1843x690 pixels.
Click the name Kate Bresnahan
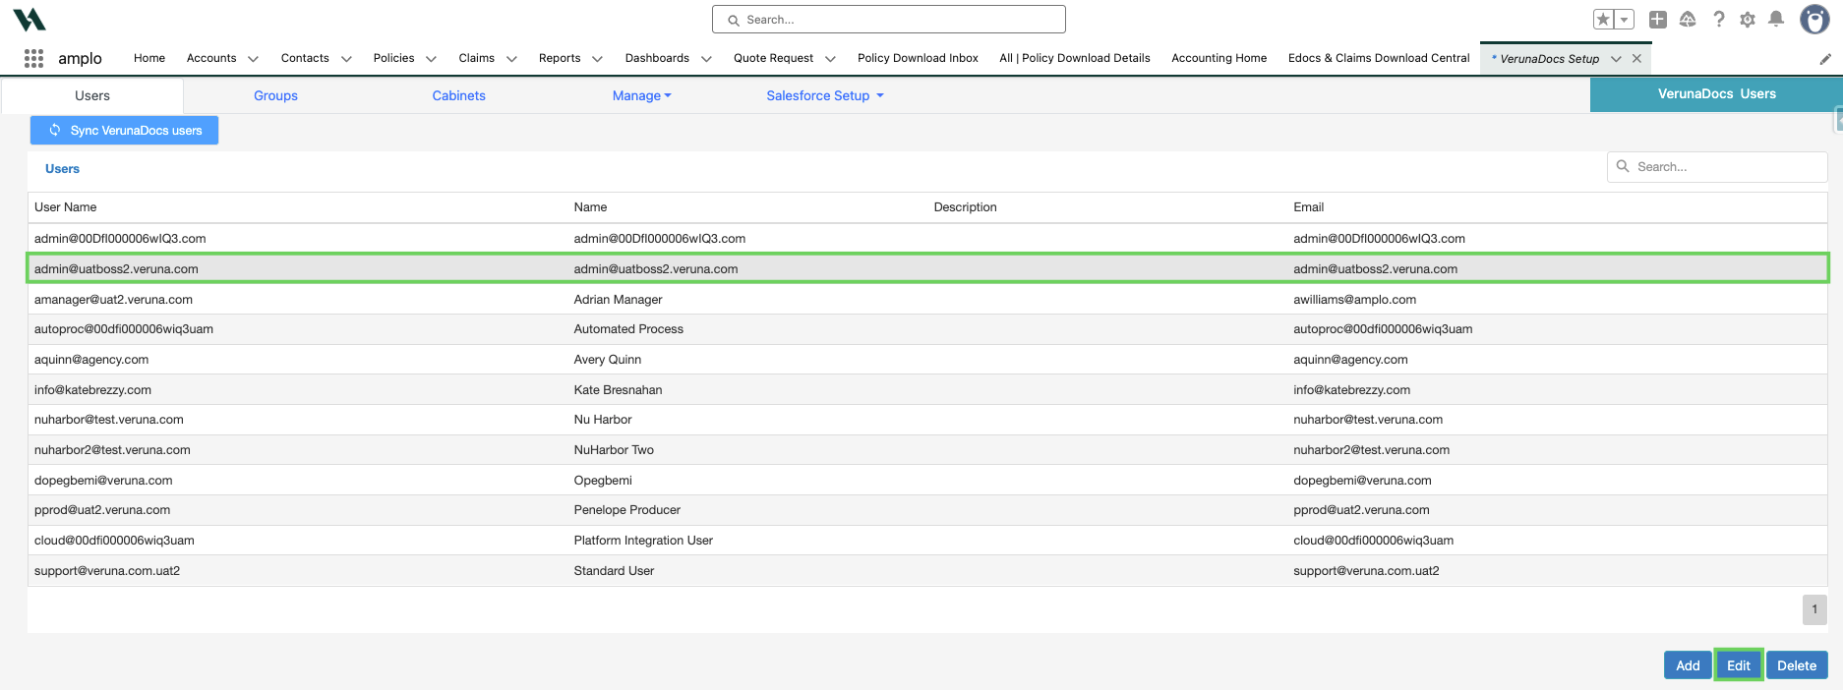point(618,390)
